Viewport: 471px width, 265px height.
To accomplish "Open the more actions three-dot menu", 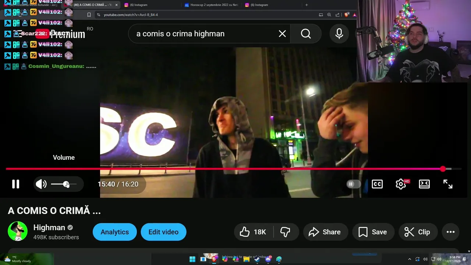I will [451, 232].
